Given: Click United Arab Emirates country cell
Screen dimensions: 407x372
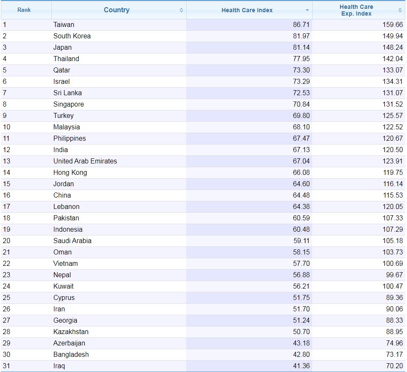Looking at the screenshot, I should point(85,161).
